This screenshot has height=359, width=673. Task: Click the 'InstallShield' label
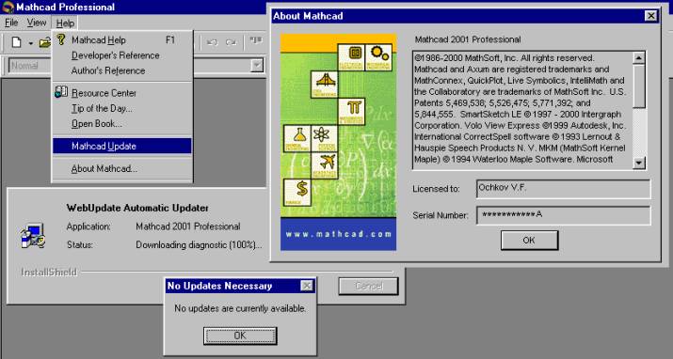49,272
